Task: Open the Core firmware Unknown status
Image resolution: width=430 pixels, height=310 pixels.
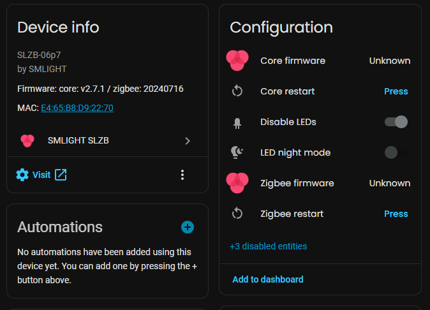Action: tap(389, 61)
